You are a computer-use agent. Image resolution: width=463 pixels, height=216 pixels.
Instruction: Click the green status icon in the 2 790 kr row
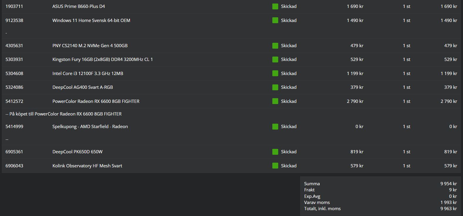pyautogui.click(x=275, y=101)
